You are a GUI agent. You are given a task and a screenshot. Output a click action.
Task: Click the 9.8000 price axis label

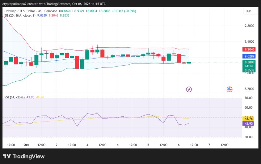pos(249,26)
